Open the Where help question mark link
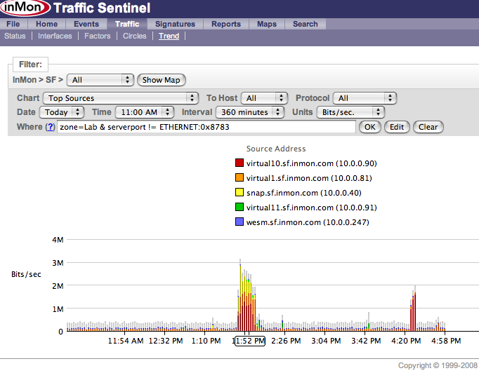Viewport: 479px width, 373px height. [50, 127]
